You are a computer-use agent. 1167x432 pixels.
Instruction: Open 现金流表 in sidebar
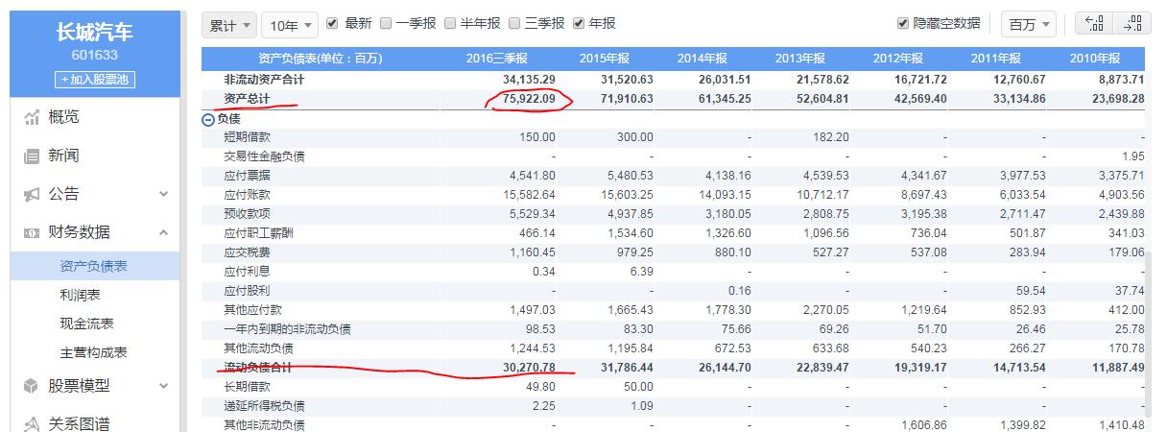click(x=87, y=324)
